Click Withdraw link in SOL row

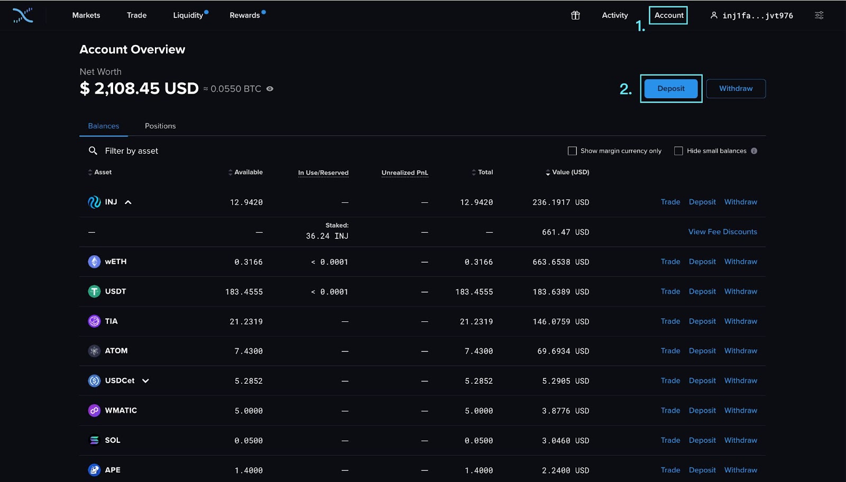pos(741,440)
